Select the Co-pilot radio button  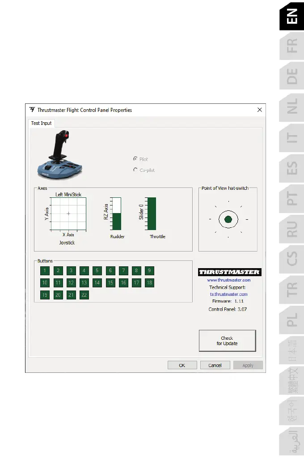(135, 170)
